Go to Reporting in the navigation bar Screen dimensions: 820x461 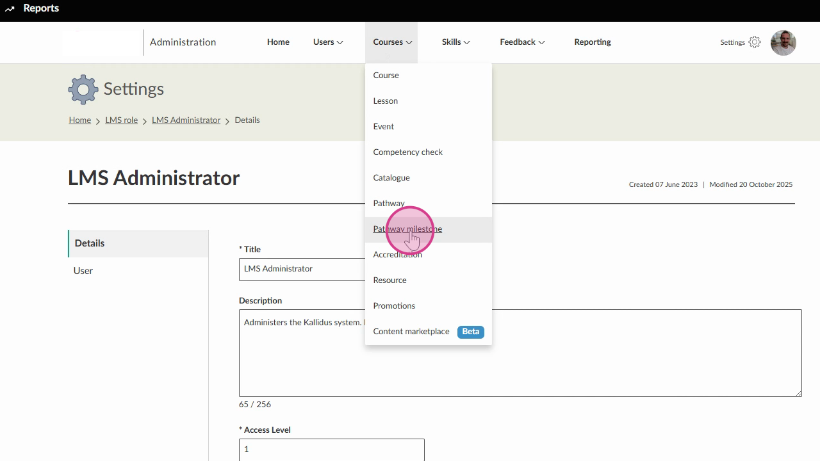click(592, 42)
